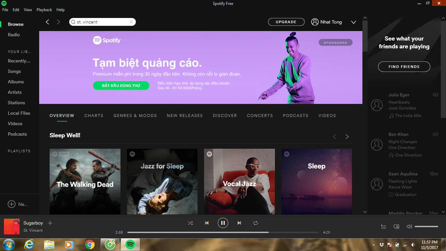Pause the current song
The width and height of the screenshot is (446, 251).
(x=223, y=223)
